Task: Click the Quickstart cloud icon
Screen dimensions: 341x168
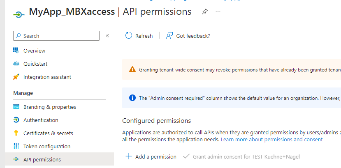Action: [x=16, y=64]
